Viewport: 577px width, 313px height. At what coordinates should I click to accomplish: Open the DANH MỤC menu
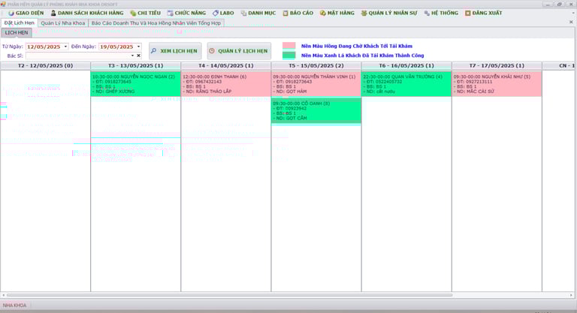point(258,13)
